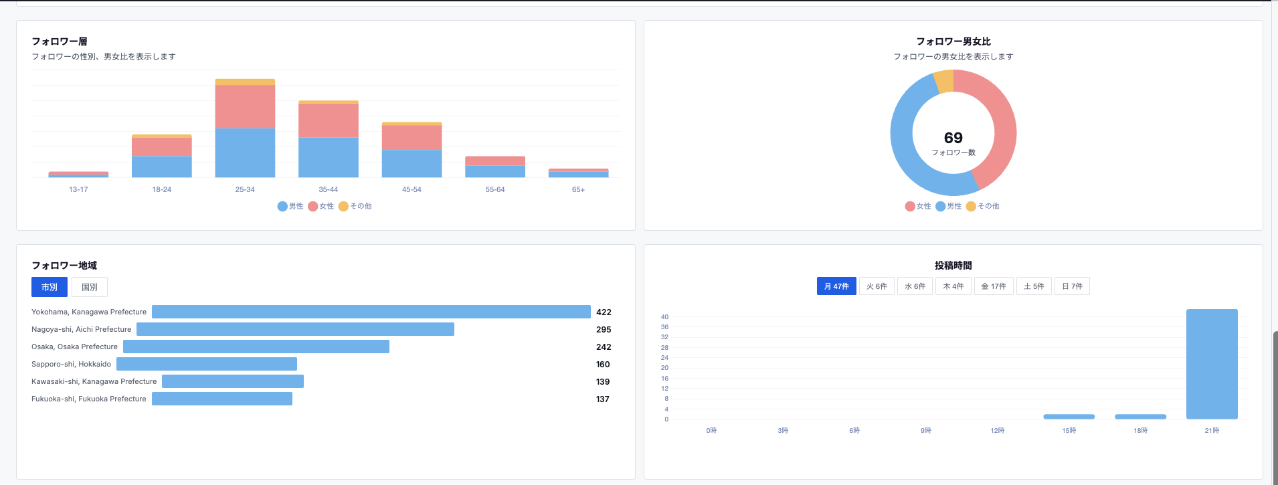
Task: Click the page vertical scrollbar
Action: 1275,401
